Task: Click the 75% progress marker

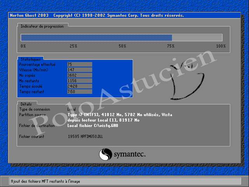Action: (x=171, y=46)
